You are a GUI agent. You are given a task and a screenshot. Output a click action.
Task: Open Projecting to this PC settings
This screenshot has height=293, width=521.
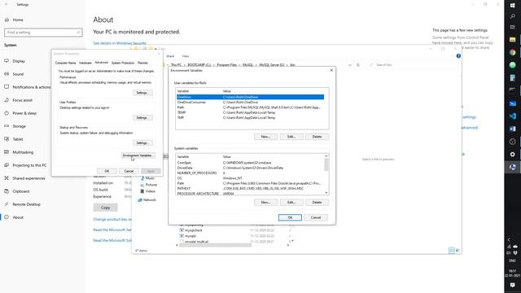click(25, 165)
